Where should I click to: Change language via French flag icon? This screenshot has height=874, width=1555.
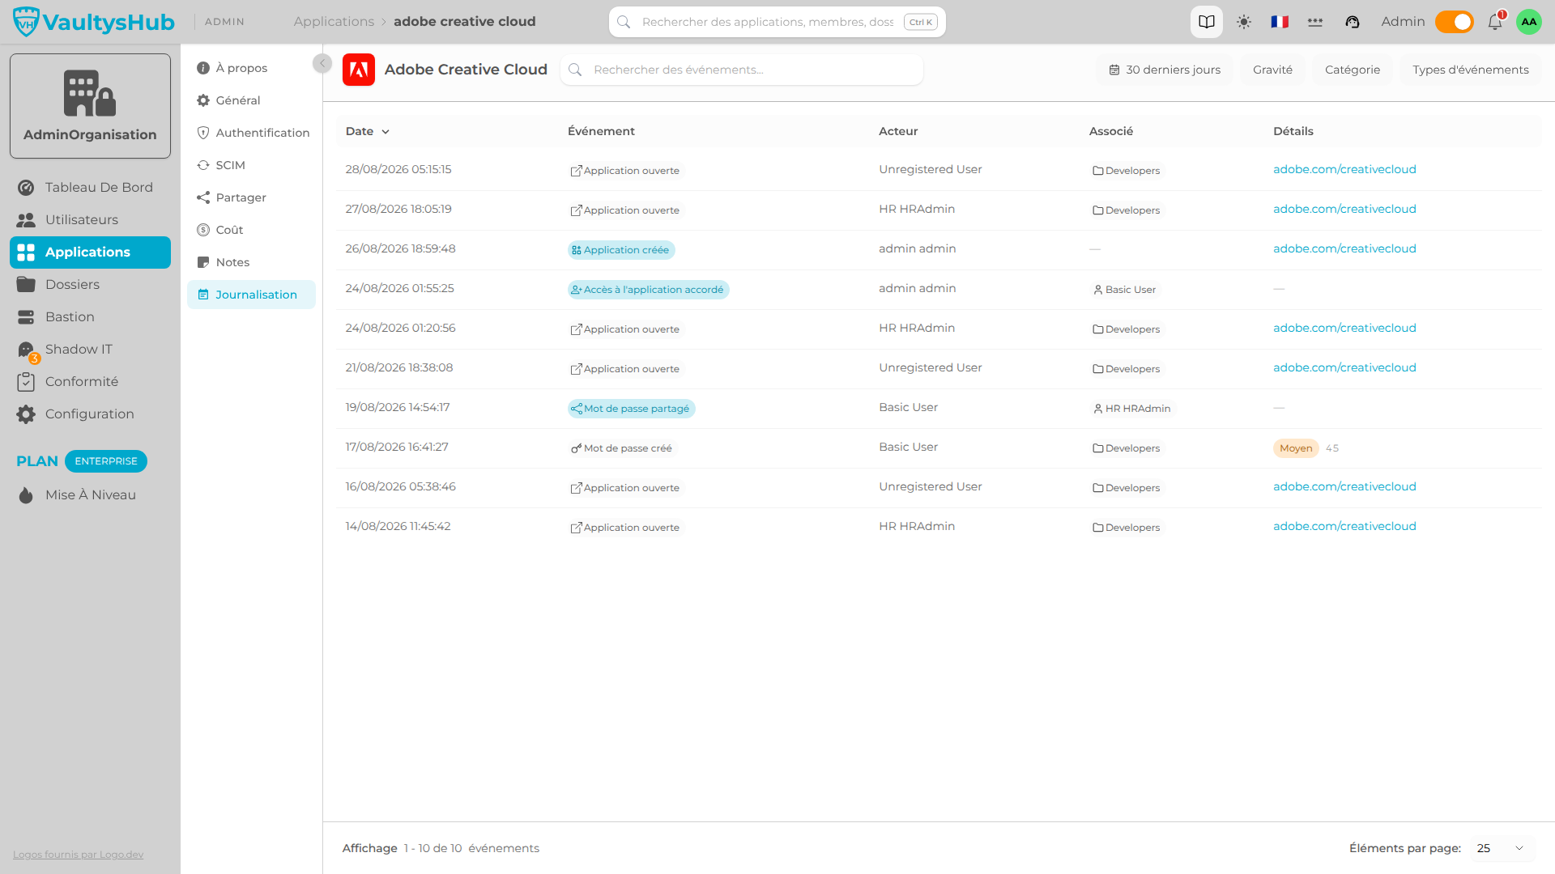1280,22
